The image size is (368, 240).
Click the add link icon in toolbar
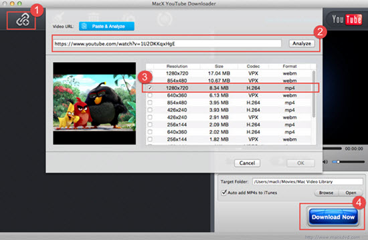coord(23,21)
